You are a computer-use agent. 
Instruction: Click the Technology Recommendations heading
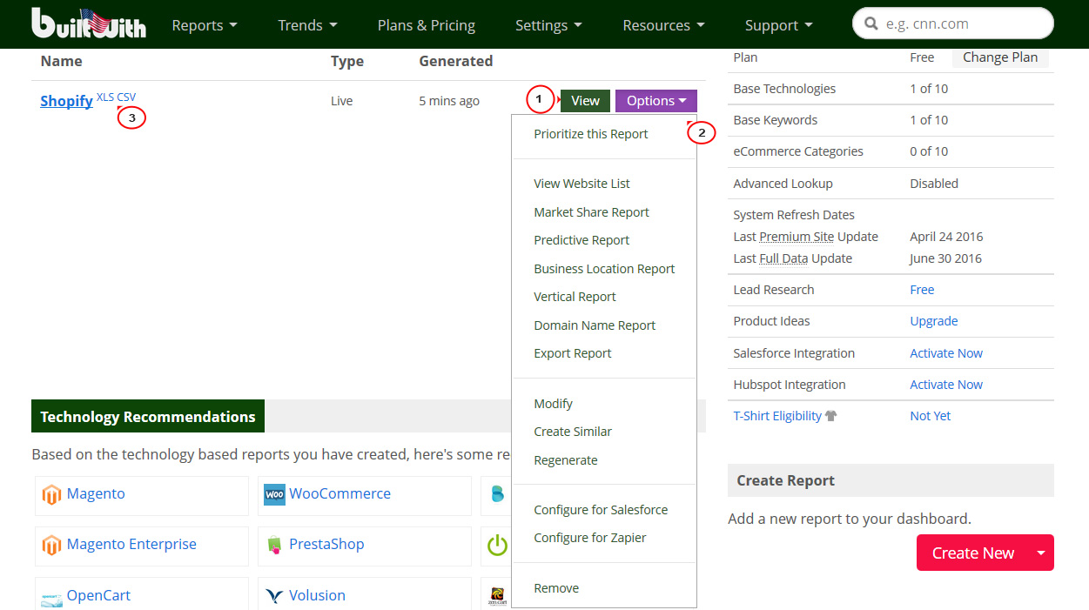(x=148, y=417)
